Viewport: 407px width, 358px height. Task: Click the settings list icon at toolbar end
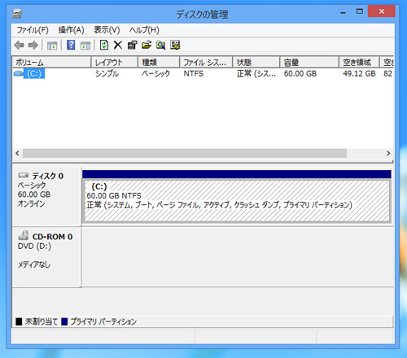(175, 45)
